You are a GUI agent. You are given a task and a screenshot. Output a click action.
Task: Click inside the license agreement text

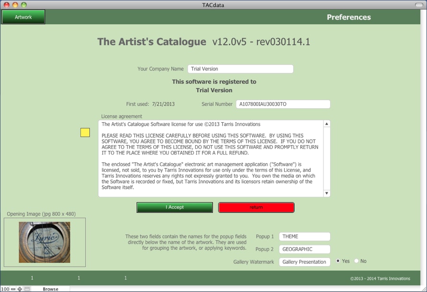[x=211, y=158]
